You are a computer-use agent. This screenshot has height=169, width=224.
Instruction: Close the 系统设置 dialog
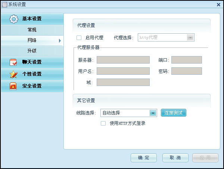click(x=218, y=4)
